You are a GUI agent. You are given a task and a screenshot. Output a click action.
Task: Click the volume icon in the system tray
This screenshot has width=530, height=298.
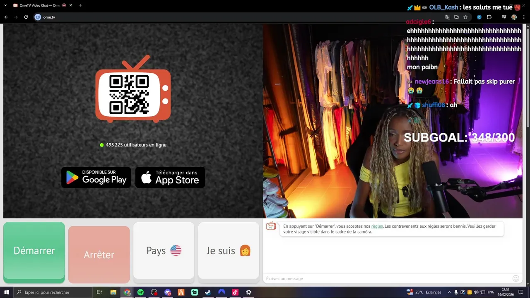[476, 292]
